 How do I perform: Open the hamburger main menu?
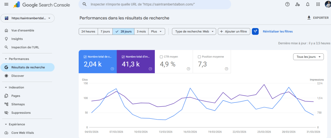6,5
